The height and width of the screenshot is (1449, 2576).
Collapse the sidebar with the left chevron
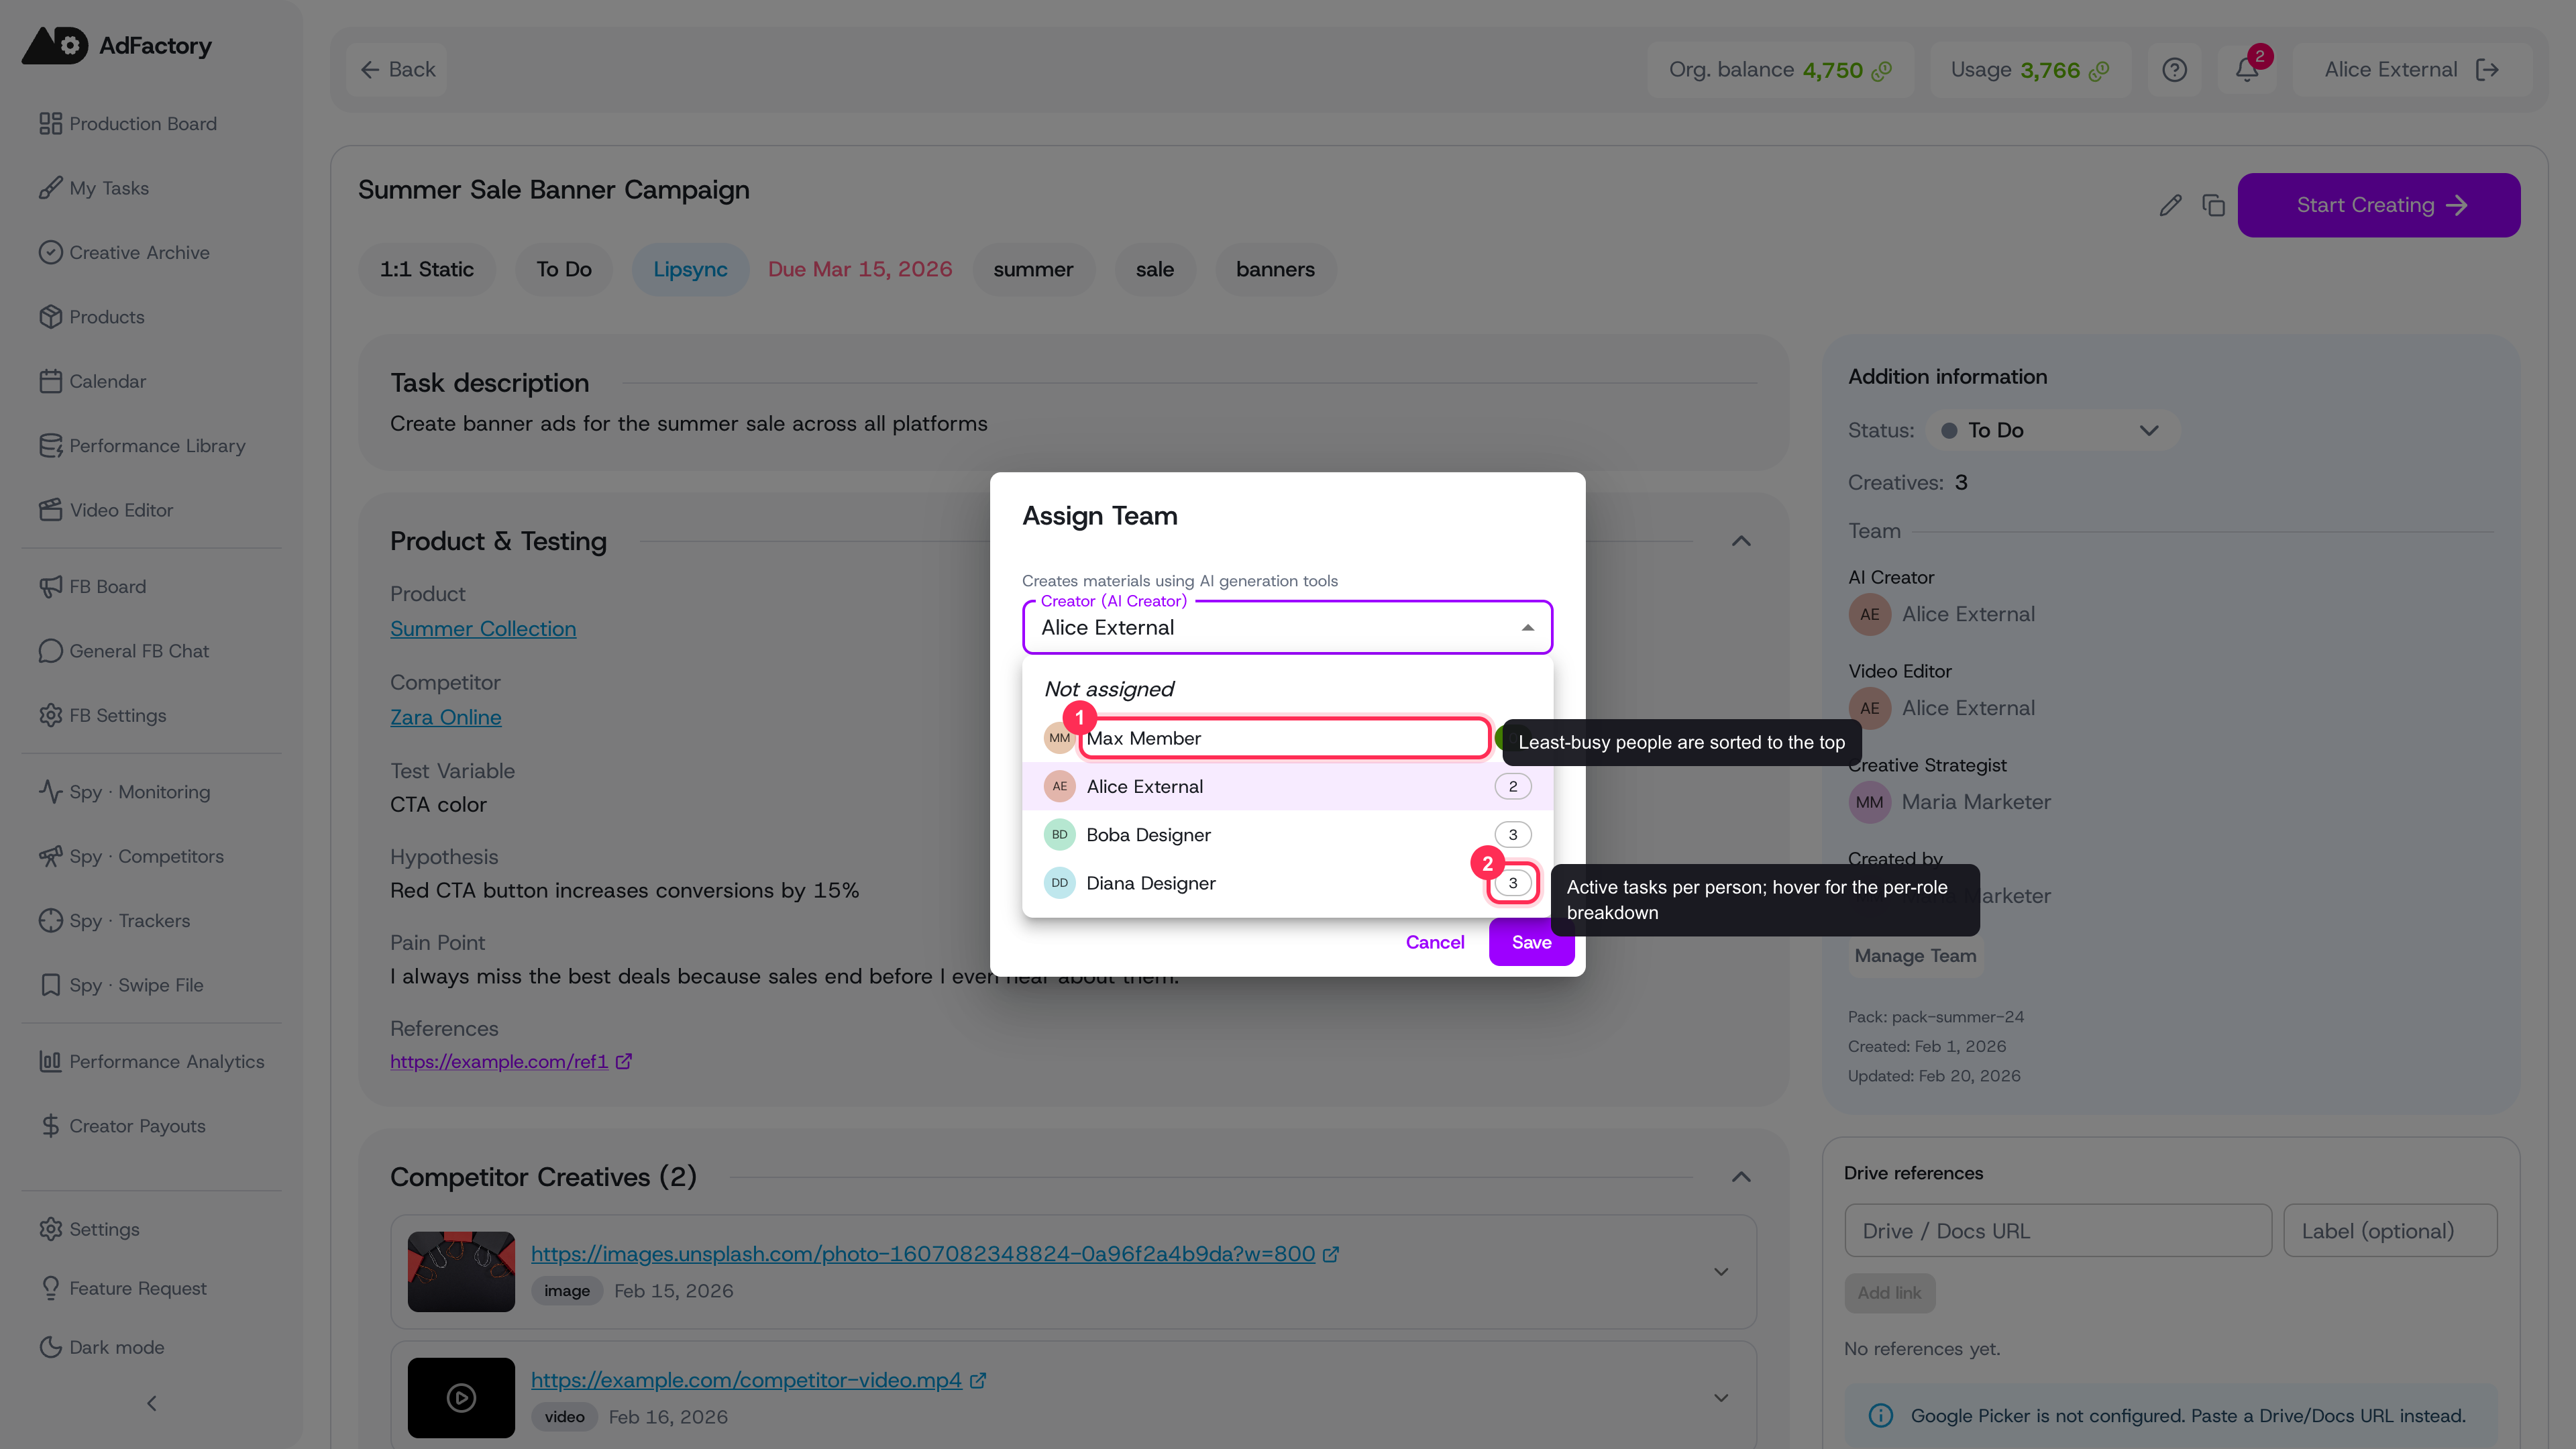click(x=152, y=1403)
